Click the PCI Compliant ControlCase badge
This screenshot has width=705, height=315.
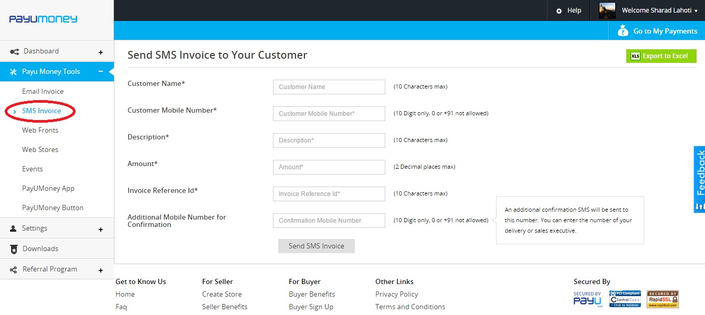[x=625, y=299]
